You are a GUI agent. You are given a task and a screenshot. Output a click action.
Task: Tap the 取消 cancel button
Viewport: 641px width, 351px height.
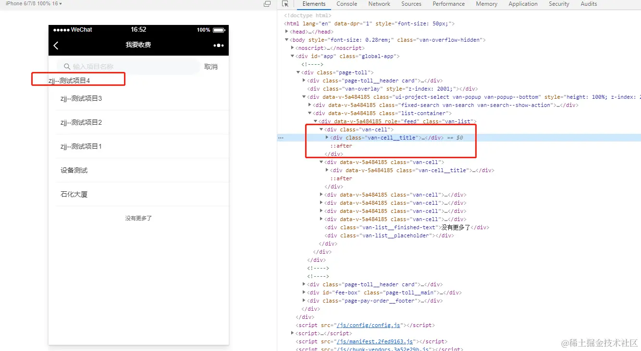211,67
